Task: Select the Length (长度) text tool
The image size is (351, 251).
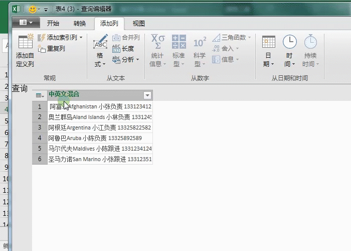Action: click(116, 49)
